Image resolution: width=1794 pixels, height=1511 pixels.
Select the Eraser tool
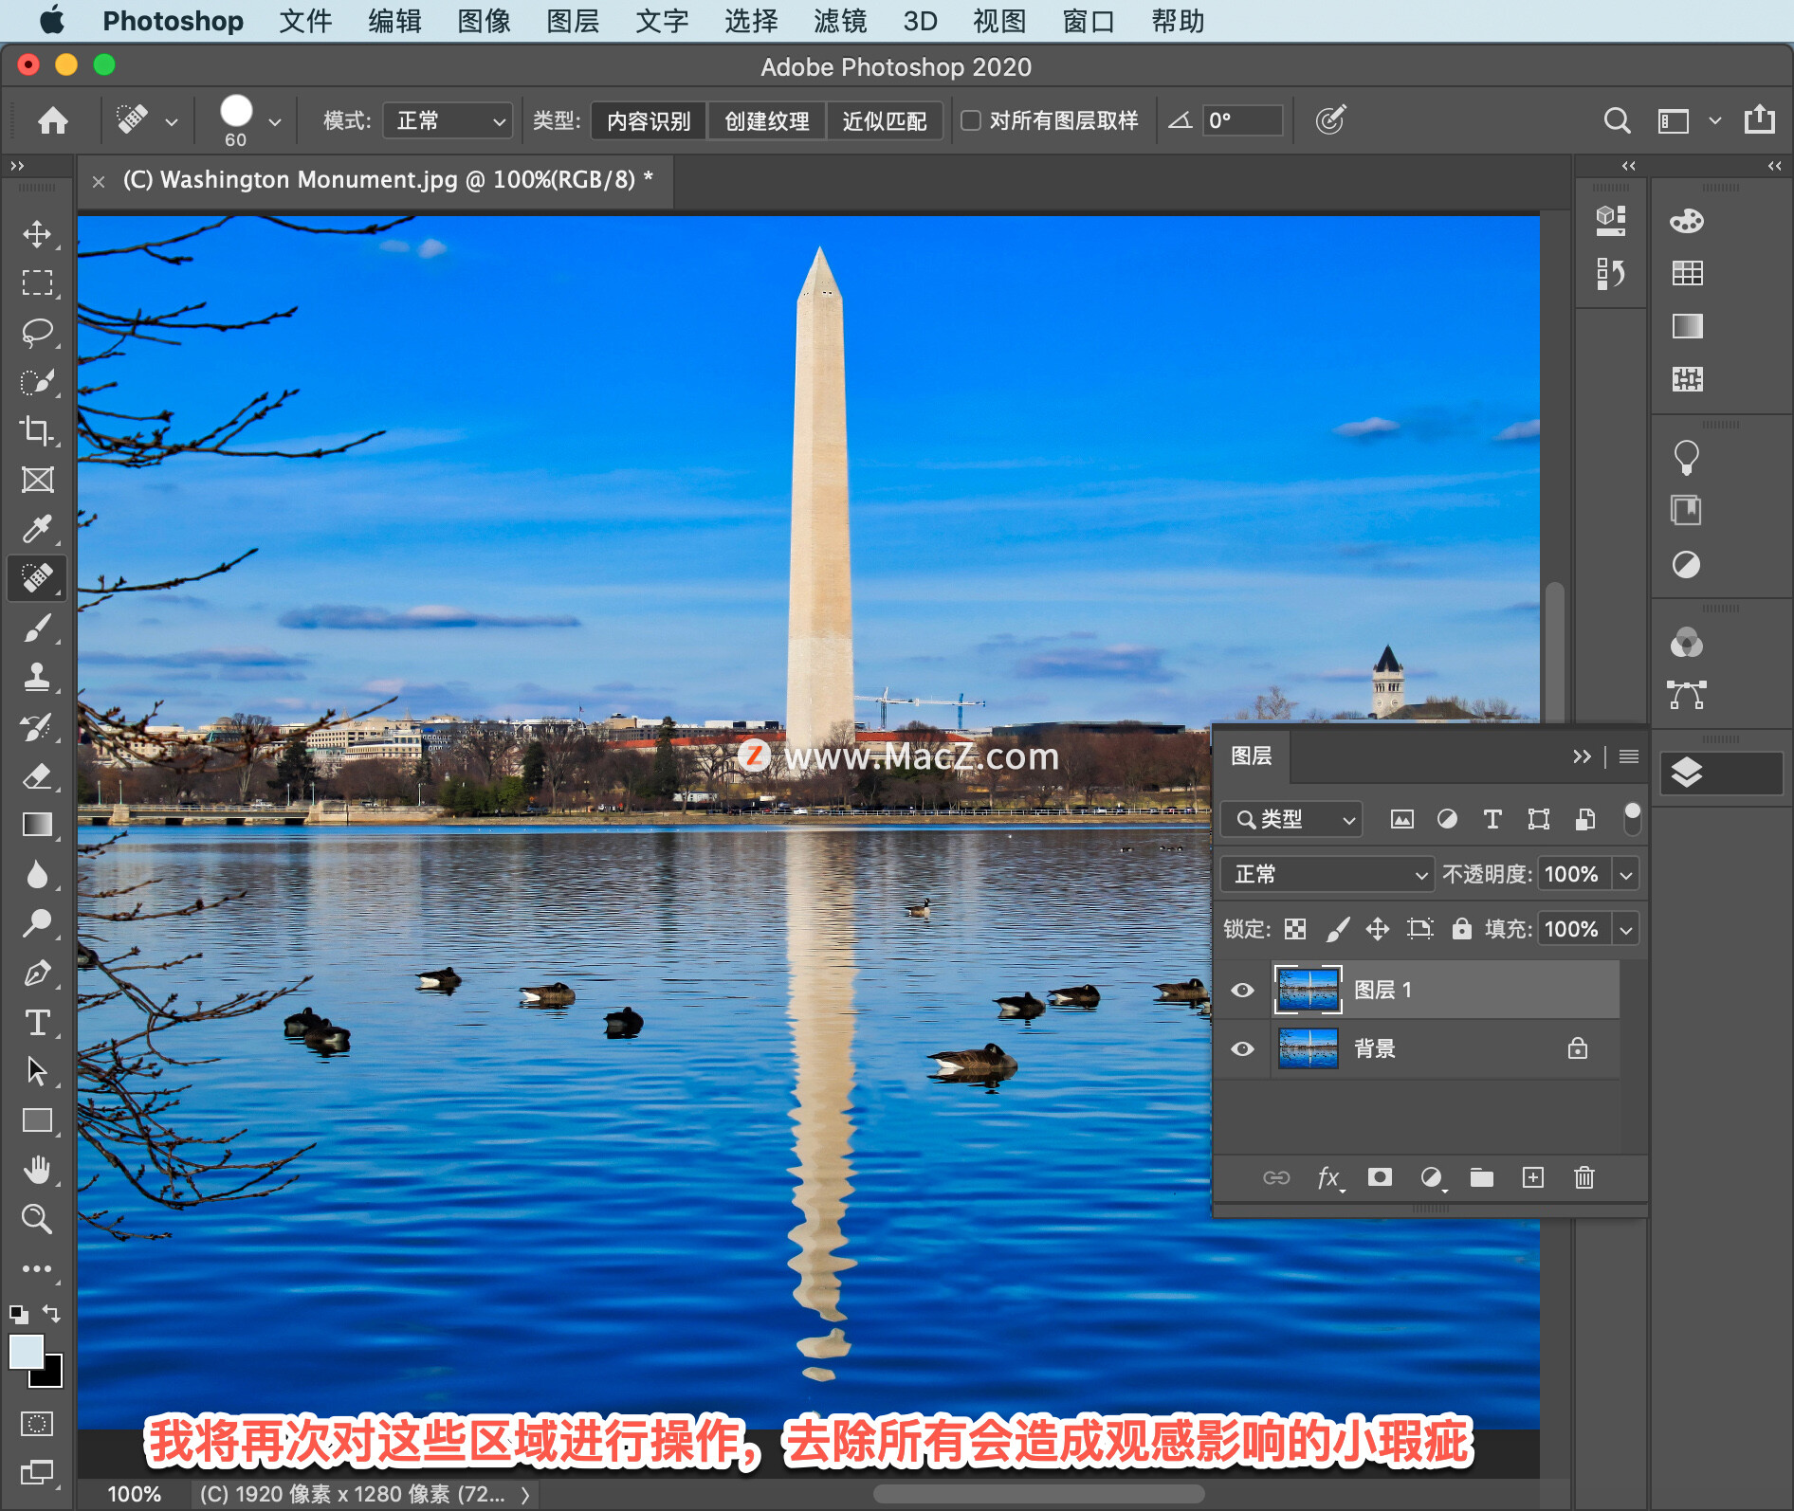pyautogui.click(x=37, y=775)
